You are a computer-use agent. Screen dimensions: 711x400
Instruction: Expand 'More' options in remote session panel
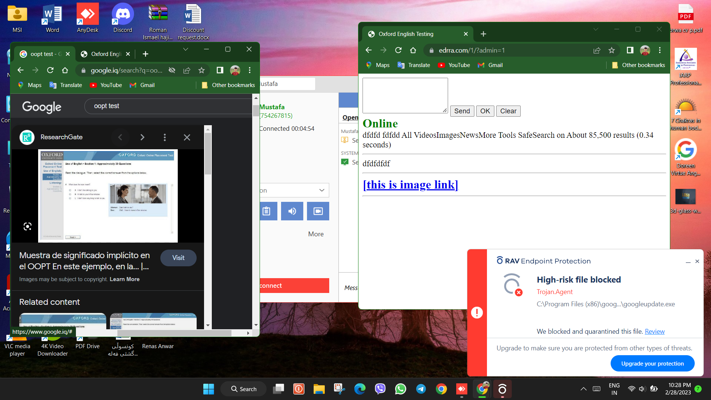[316, 234]
